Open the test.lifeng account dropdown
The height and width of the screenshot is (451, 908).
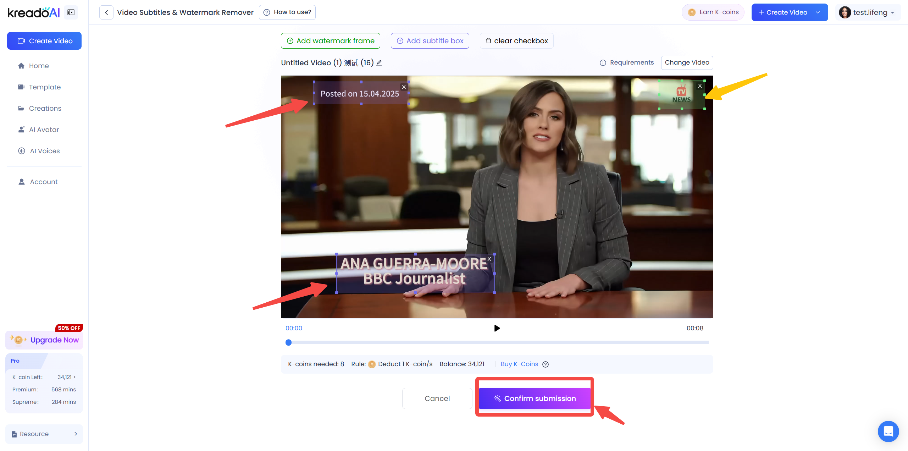pyautogui.click(x=869, y=12)
